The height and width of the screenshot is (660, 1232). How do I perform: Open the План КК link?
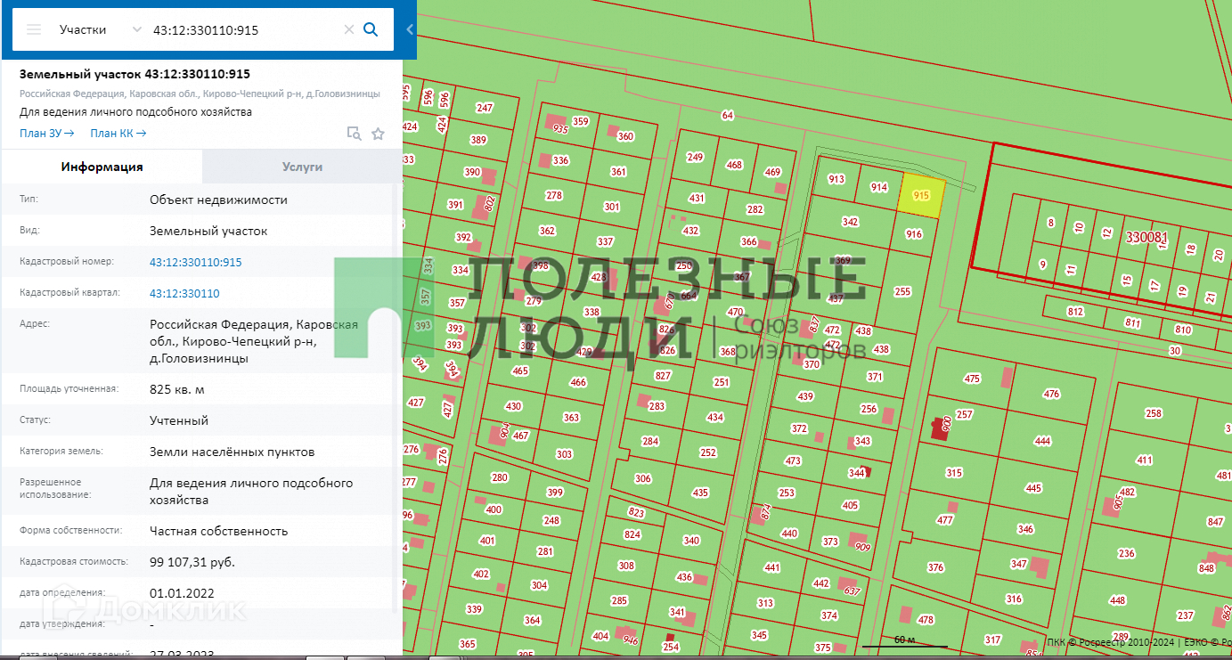coord(118,134)
